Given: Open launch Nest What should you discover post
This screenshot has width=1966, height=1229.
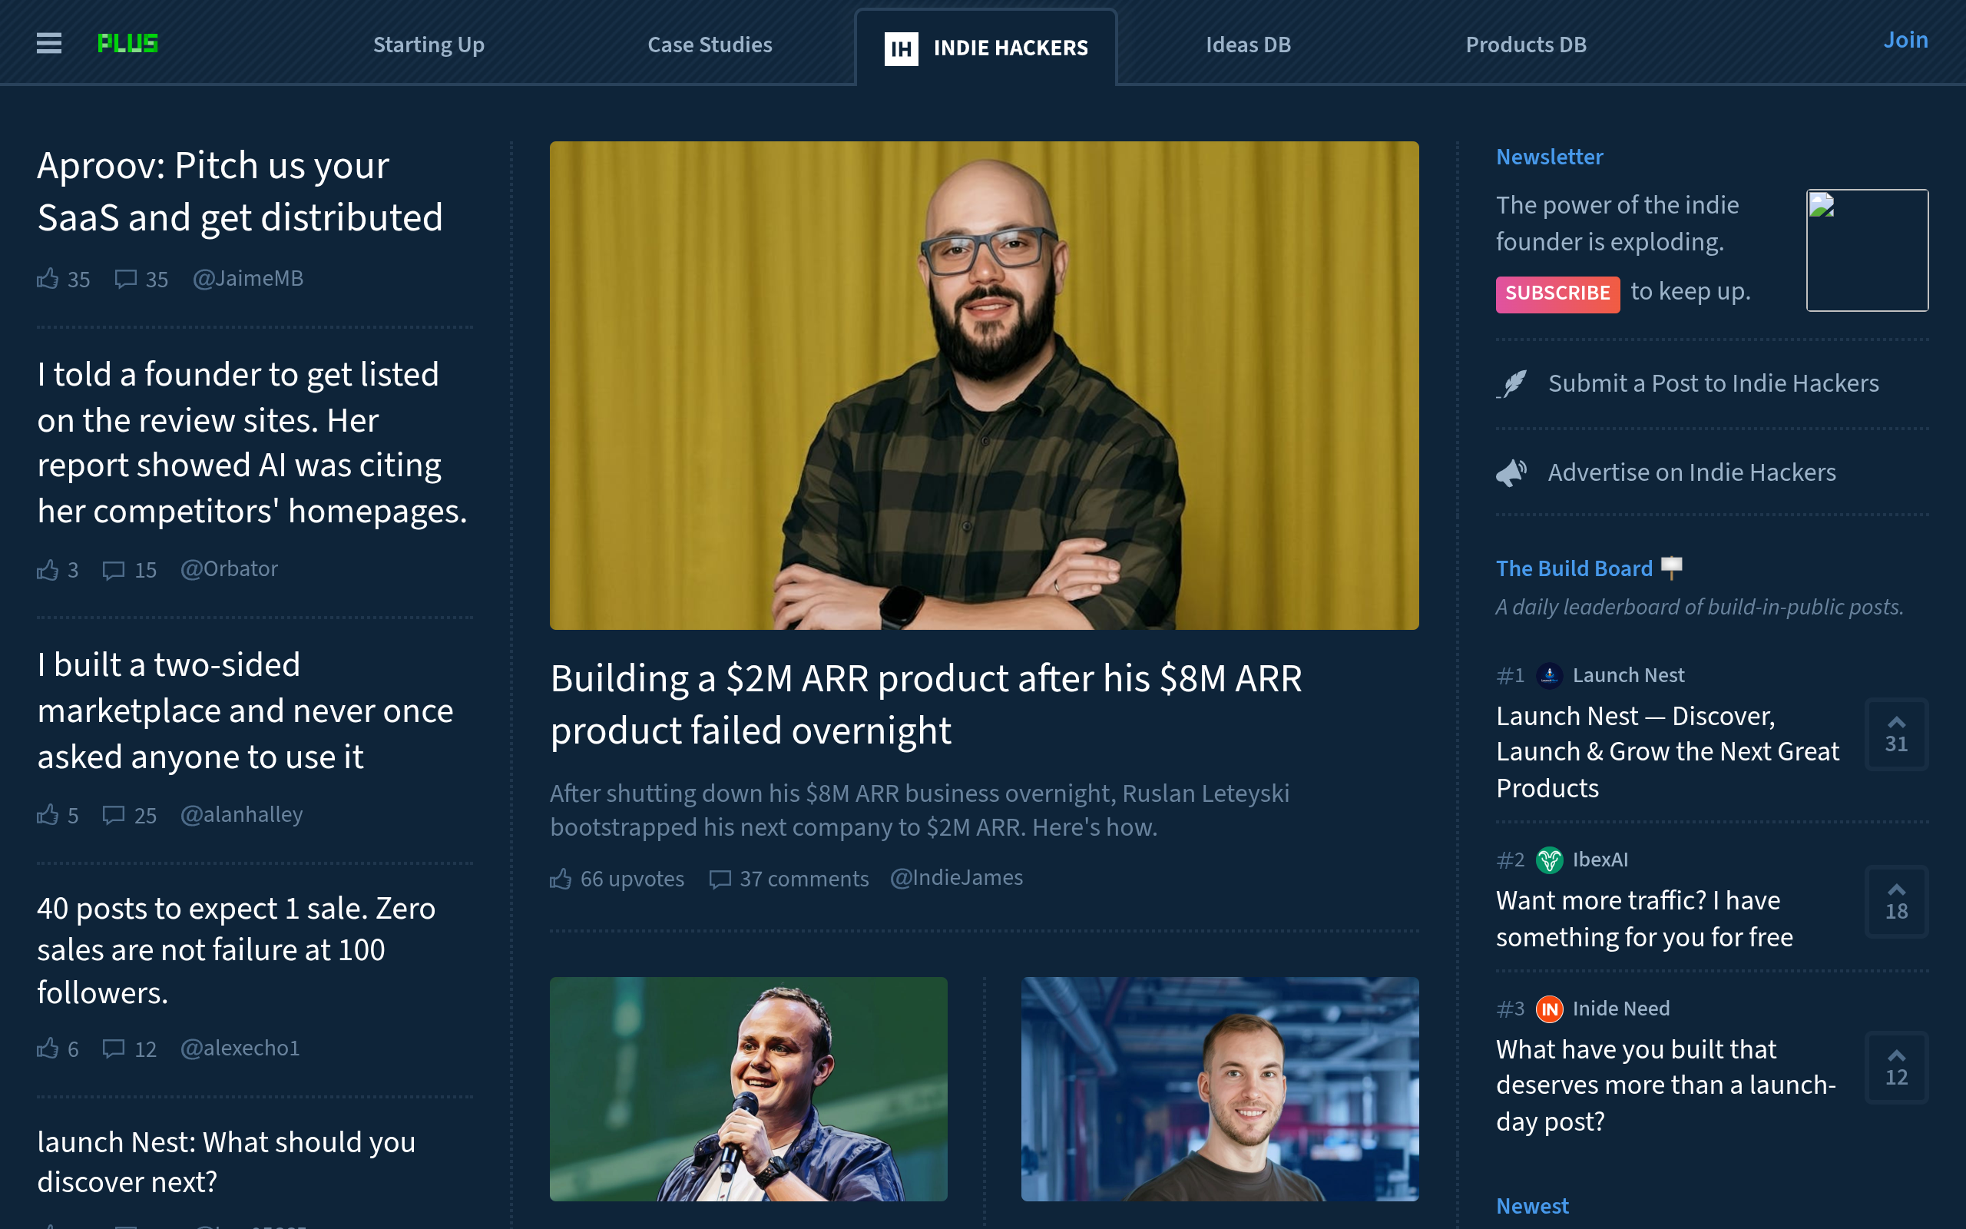Looking at the screenshot, I should (226, 1161).
